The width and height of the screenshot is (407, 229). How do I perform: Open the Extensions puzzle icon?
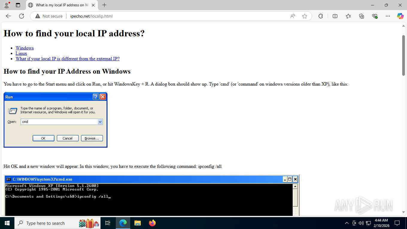pos(321,16)
